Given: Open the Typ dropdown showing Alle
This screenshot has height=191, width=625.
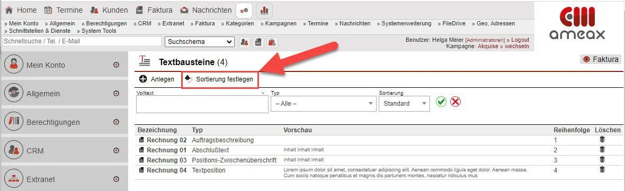Looking at the screenshot, I should click(323, 104).
